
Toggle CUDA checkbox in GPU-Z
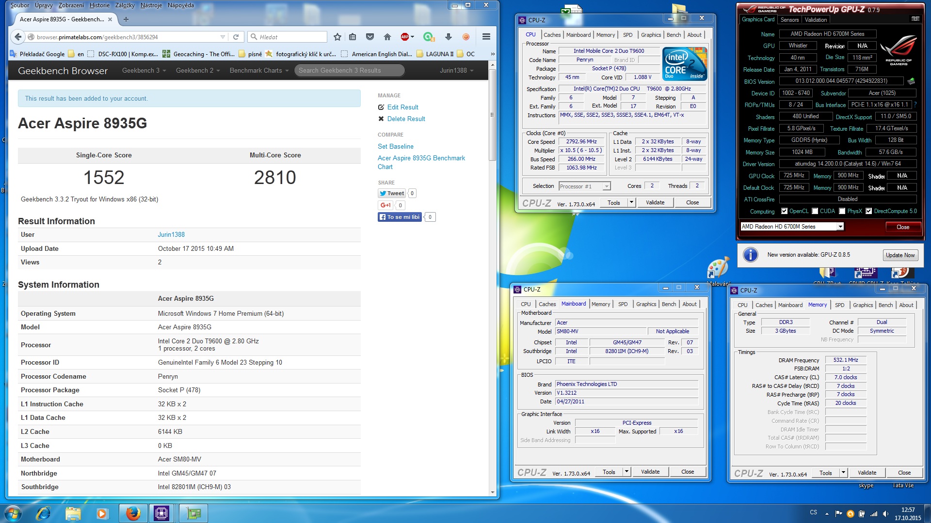pos(815,211)
